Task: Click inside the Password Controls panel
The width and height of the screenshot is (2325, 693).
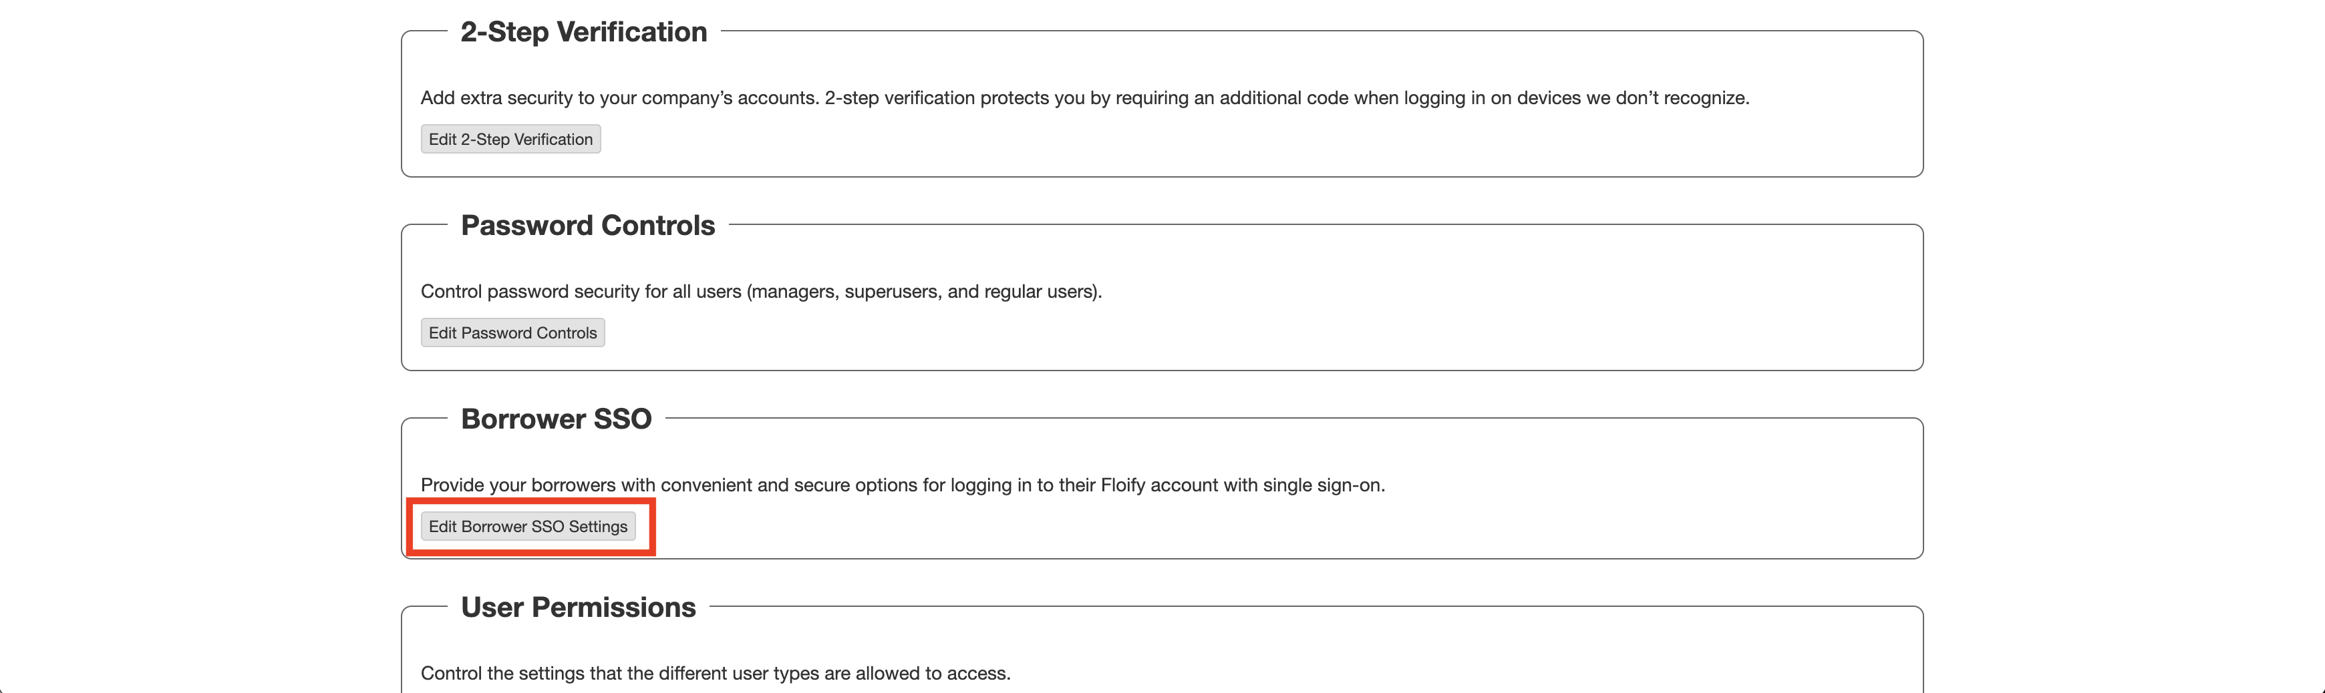Action: [x=1354, y=298]
